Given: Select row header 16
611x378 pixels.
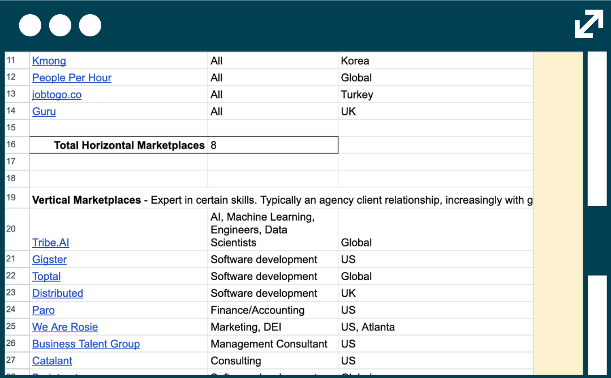Looking at the screenshot, I should pyautogui.click(x=17, y=144).
